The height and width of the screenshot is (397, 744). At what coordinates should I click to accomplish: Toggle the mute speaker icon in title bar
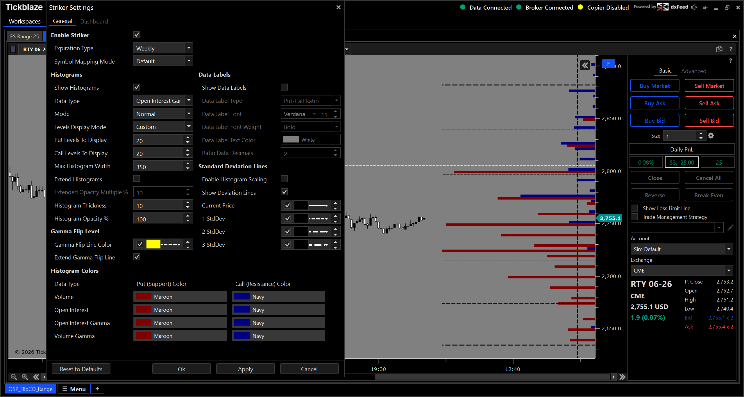pos(694,7)
